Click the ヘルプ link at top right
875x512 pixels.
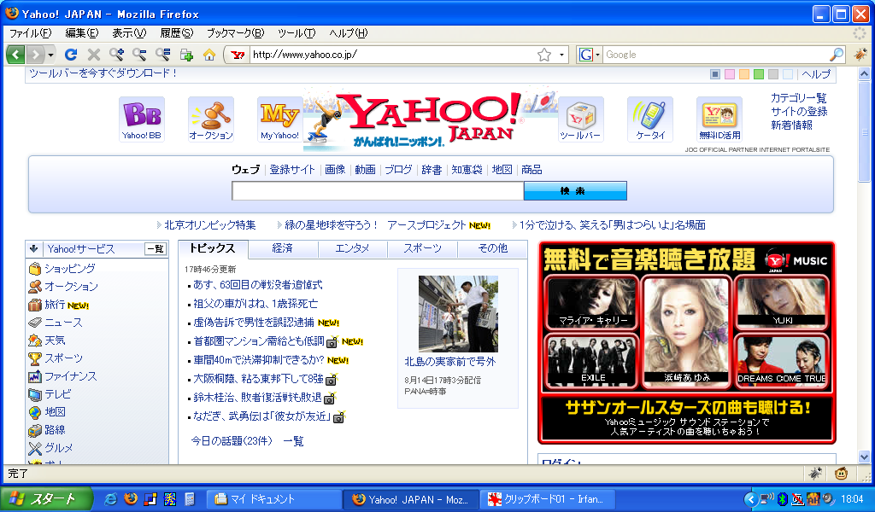click(816, 74)
